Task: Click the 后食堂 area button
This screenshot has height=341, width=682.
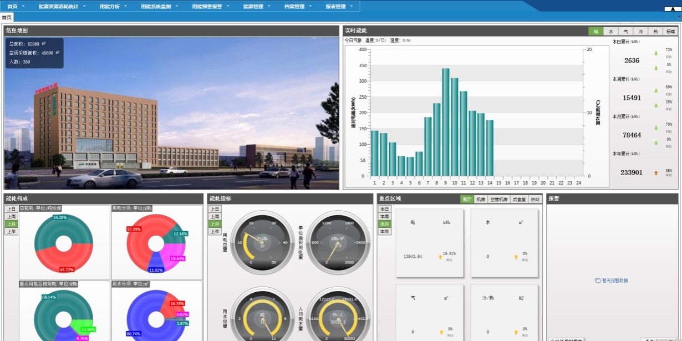Action: pyautogui.click(x=518, y=199)
